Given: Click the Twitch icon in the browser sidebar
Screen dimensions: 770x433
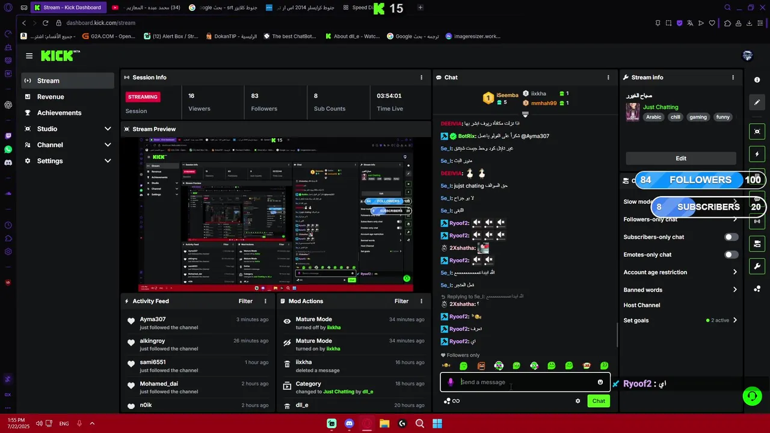Looking at the screenshot, I should [x=8, y=136].
